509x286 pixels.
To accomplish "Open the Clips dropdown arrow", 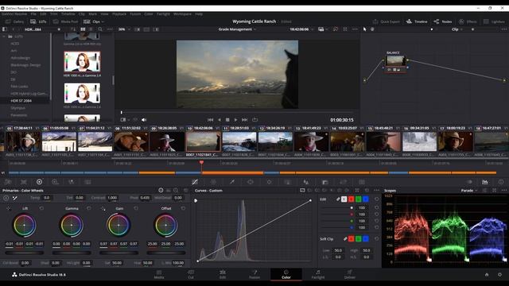I will pos(103,21).
